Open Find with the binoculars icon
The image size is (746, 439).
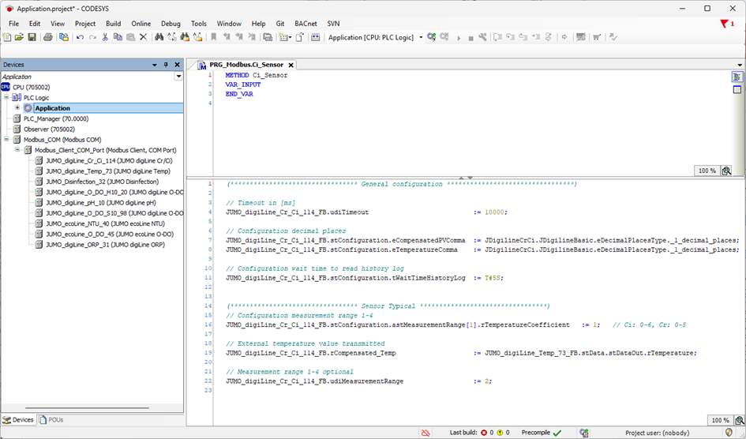(x=159, y=37)
